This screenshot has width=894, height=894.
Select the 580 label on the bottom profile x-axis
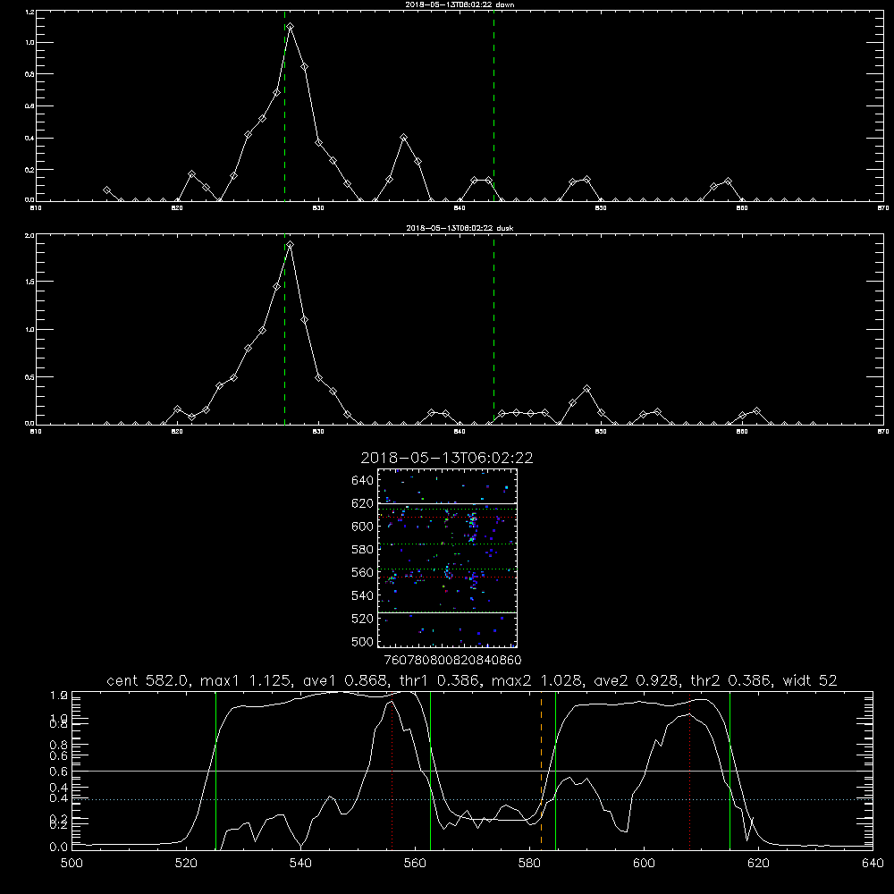[529, 864]
